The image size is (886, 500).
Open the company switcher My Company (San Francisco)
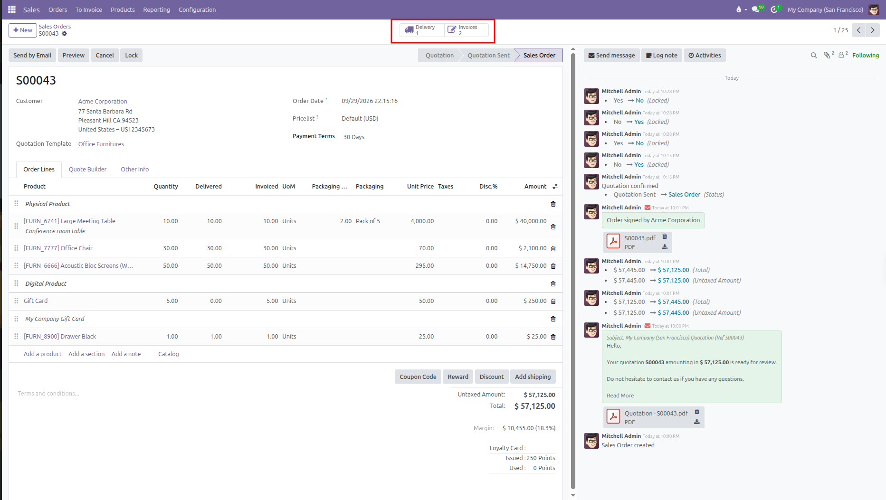pos(825,9)
